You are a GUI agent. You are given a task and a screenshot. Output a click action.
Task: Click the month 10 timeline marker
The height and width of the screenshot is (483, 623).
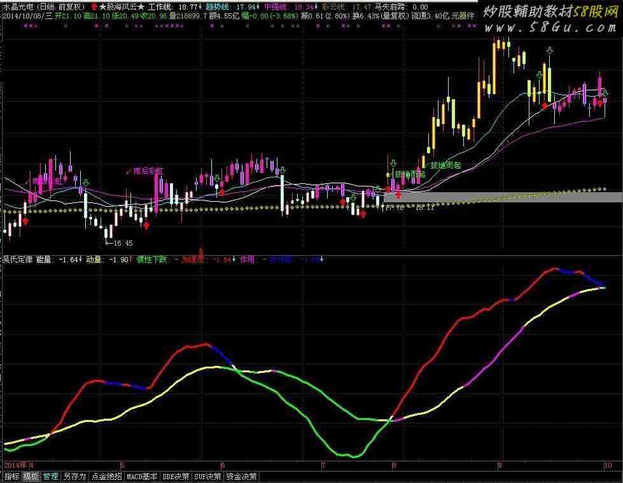[607, 465]
